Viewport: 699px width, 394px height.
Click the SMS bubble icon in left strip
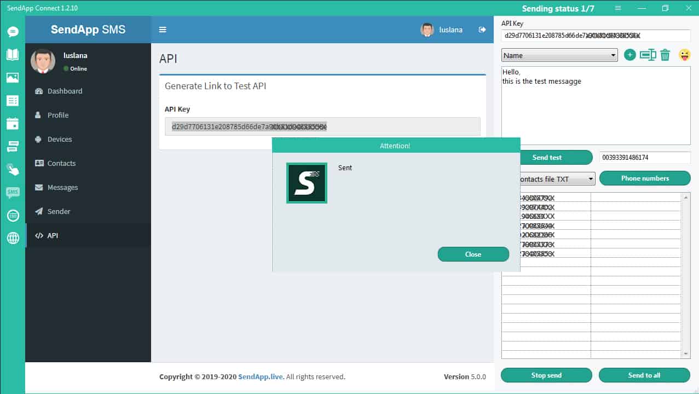point(13,192)
